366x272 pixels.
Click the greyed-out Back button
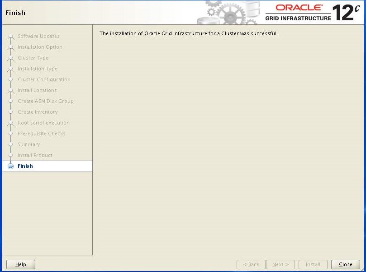[x=251, y=264]
